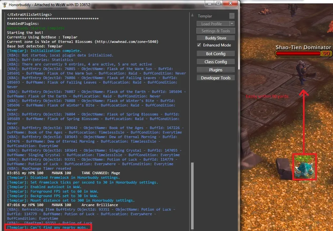Click the Shao-Tien Dominator nameplate in WoW

point(303,47)
